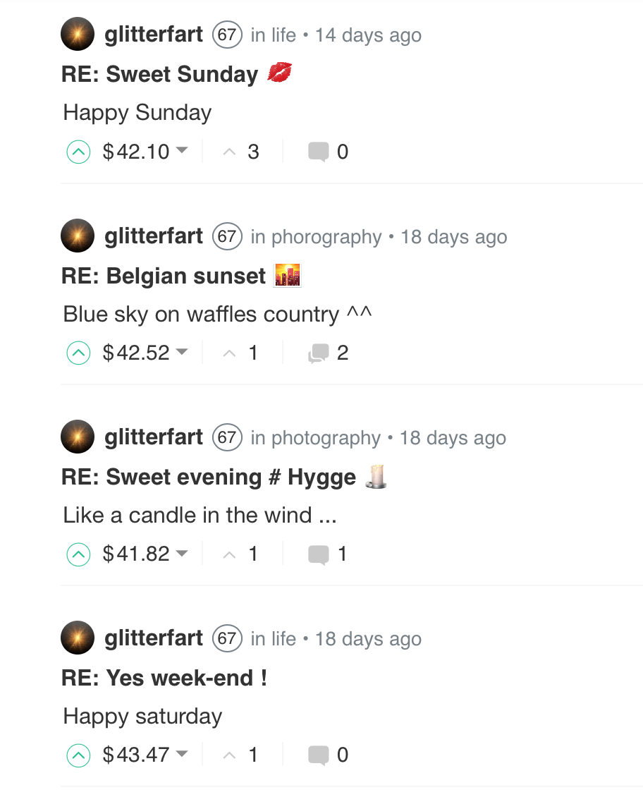Upvote the 'Sweet evening # Hygge' reply
643x797 pixels.
click(x=78, y=554)
